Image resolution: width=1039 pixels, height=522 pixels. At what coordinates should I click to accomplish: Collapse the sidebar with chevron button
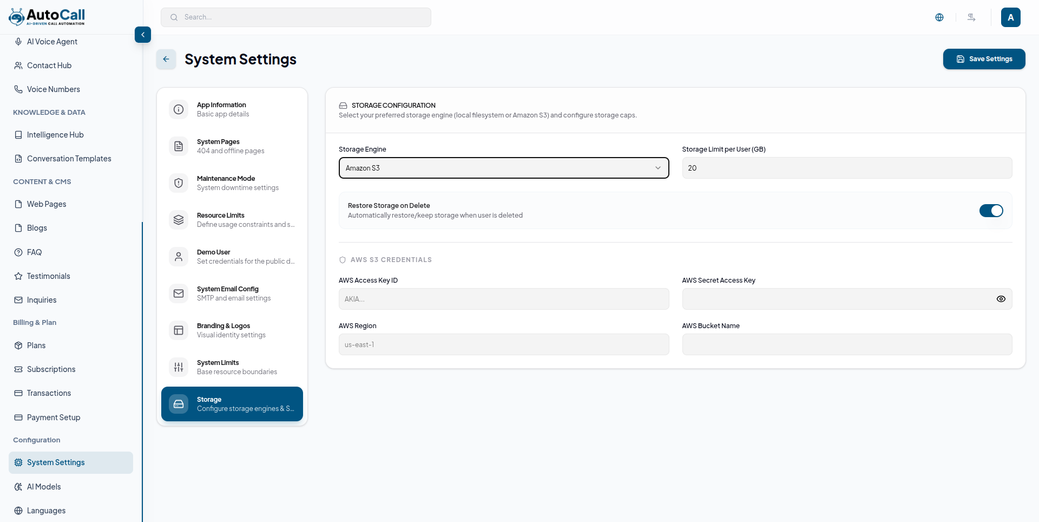[x=143, y=35]
